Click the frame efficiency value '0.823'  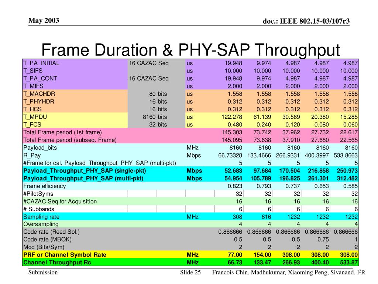tap(235, 186)
